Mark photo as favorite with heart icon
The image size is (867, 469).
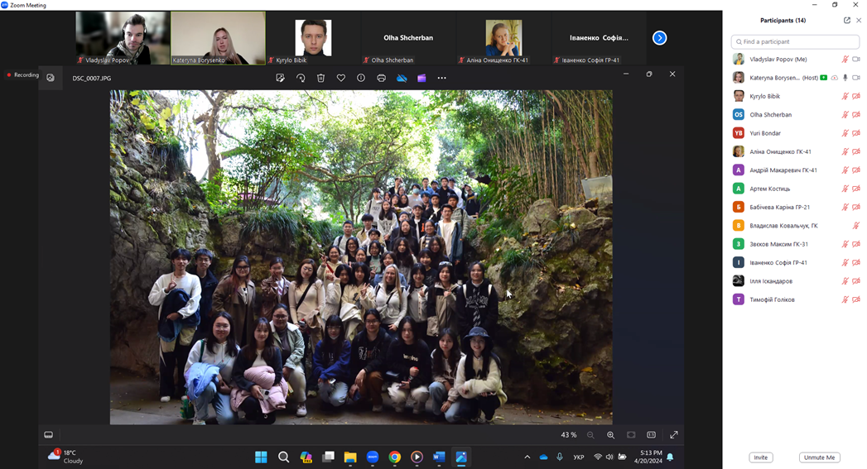[x=341, y=78]
